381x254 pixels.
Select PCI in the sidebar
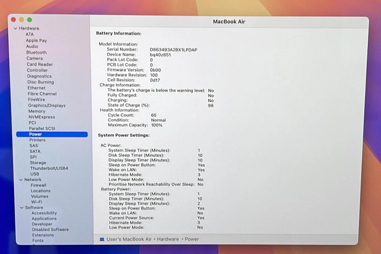(x=32, y=123)
